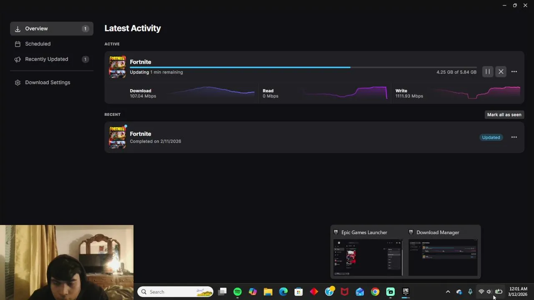The image size is (534, 300).
Task: Click the OneDrive tray icon
Action: pos(459,292)
